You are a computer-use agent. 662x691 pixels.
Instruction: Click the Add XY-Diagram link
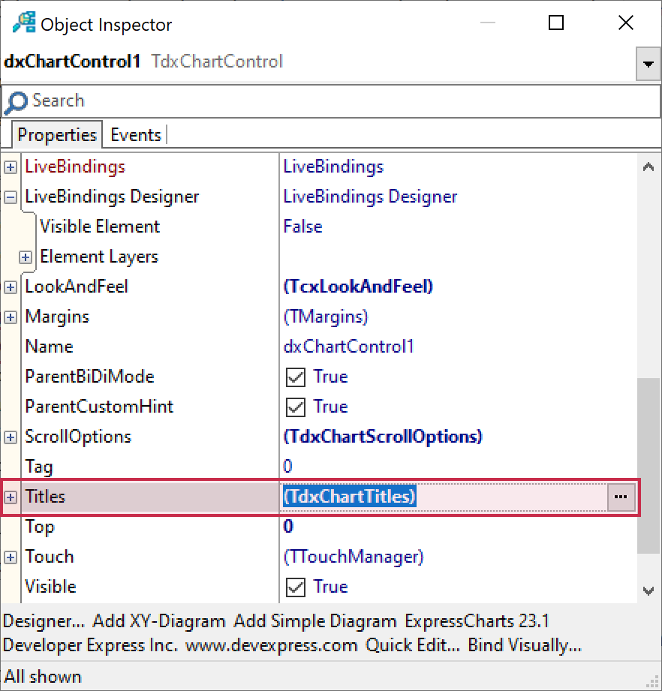pyautogui.click(x=158, y=621)
